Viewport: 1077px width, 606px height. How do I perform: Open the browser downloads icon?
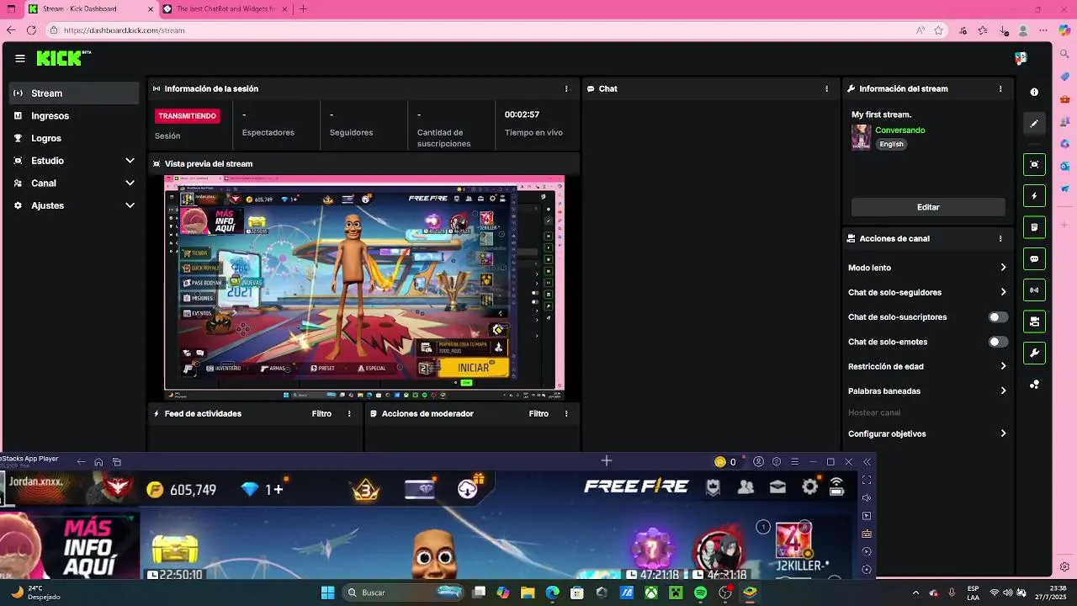tap(1004, 30)
